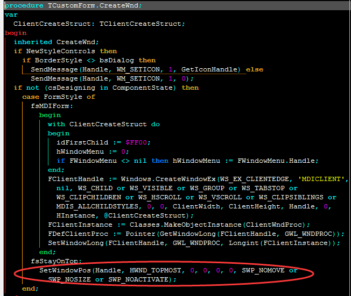Click 'with ClientCreateStruct do' line

[104, 124]
